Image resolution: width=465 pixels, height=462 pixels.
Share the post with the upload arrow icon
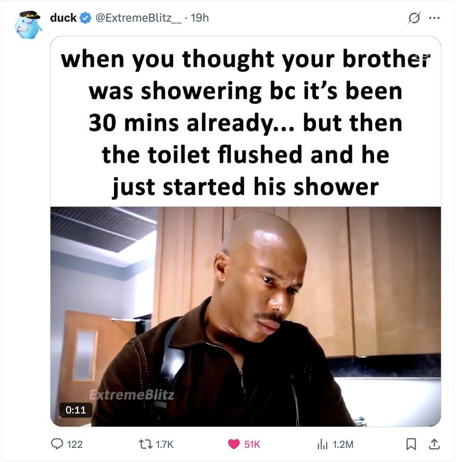pyautogui.click(x=434, y=444)
